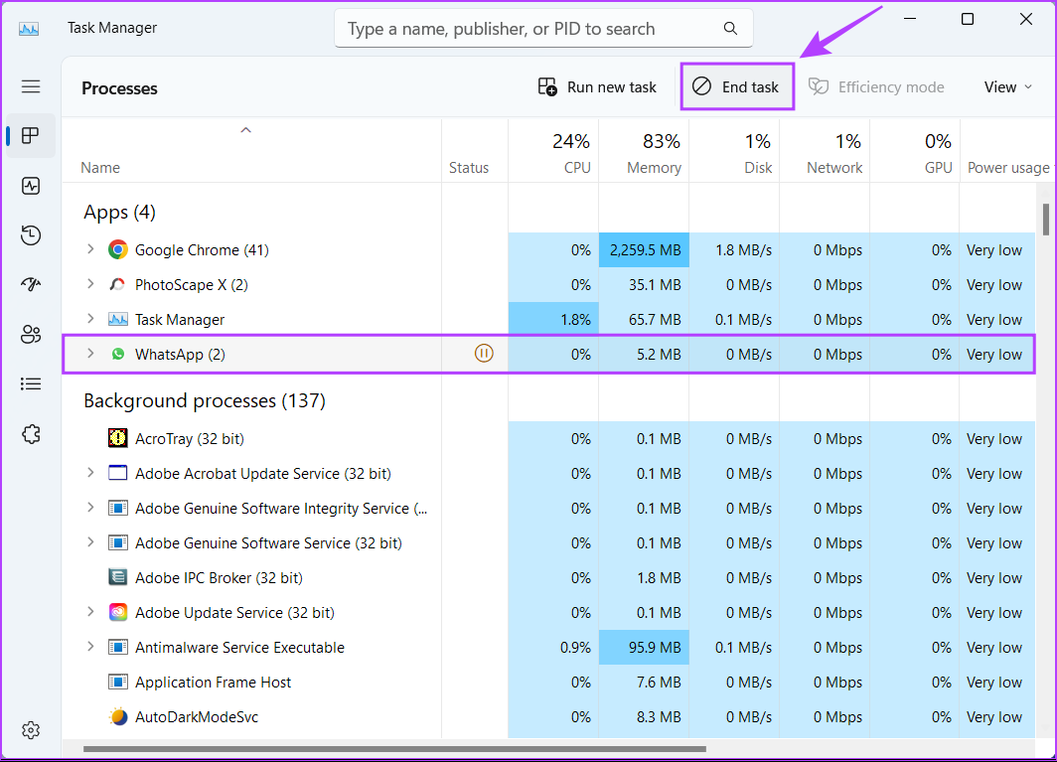Screen dimensions: 1057x762
Task: Click the pause status indicator on WhatsApp
Action: click(x=484, y=353)
